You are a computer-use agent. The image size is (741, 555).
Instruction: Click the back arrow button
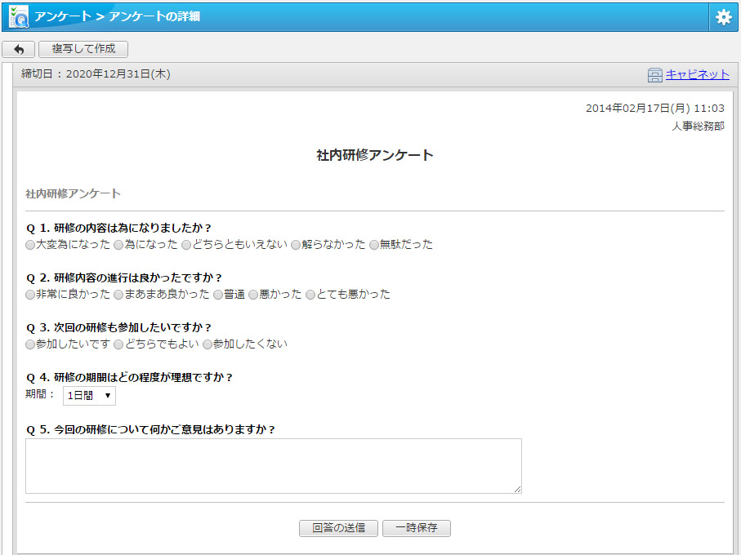[x=18, y=49]
